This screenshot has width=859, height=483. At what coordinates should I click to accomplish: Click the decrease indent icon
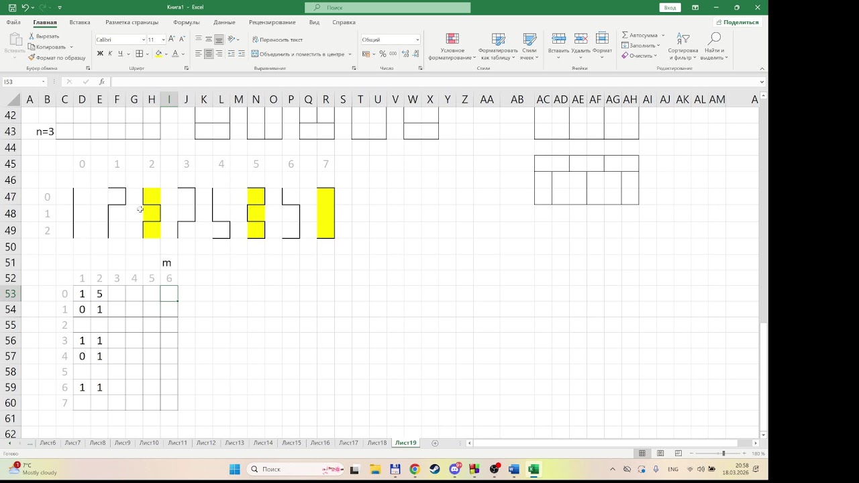[232, 54]
